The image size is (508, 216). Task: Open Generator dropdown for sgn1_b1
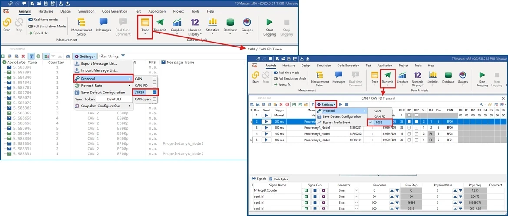pos(357,196)
